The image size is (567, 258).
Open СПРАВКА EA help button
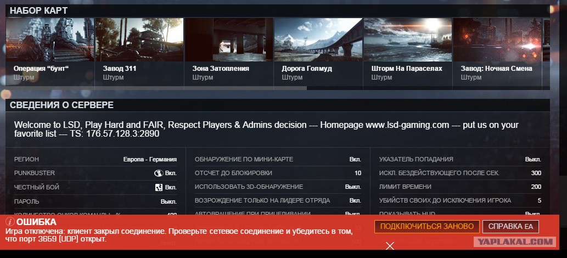pos(510,227)
